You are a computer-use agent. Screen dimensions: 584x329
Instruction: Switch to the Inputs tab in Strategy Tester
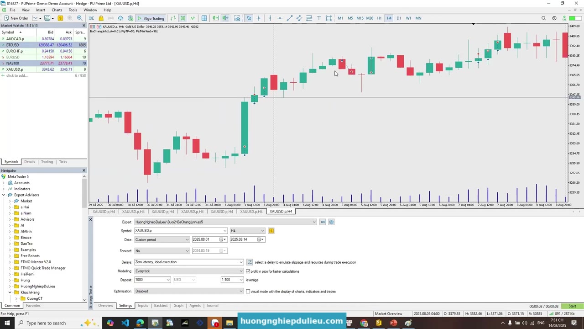click(143, 306)
